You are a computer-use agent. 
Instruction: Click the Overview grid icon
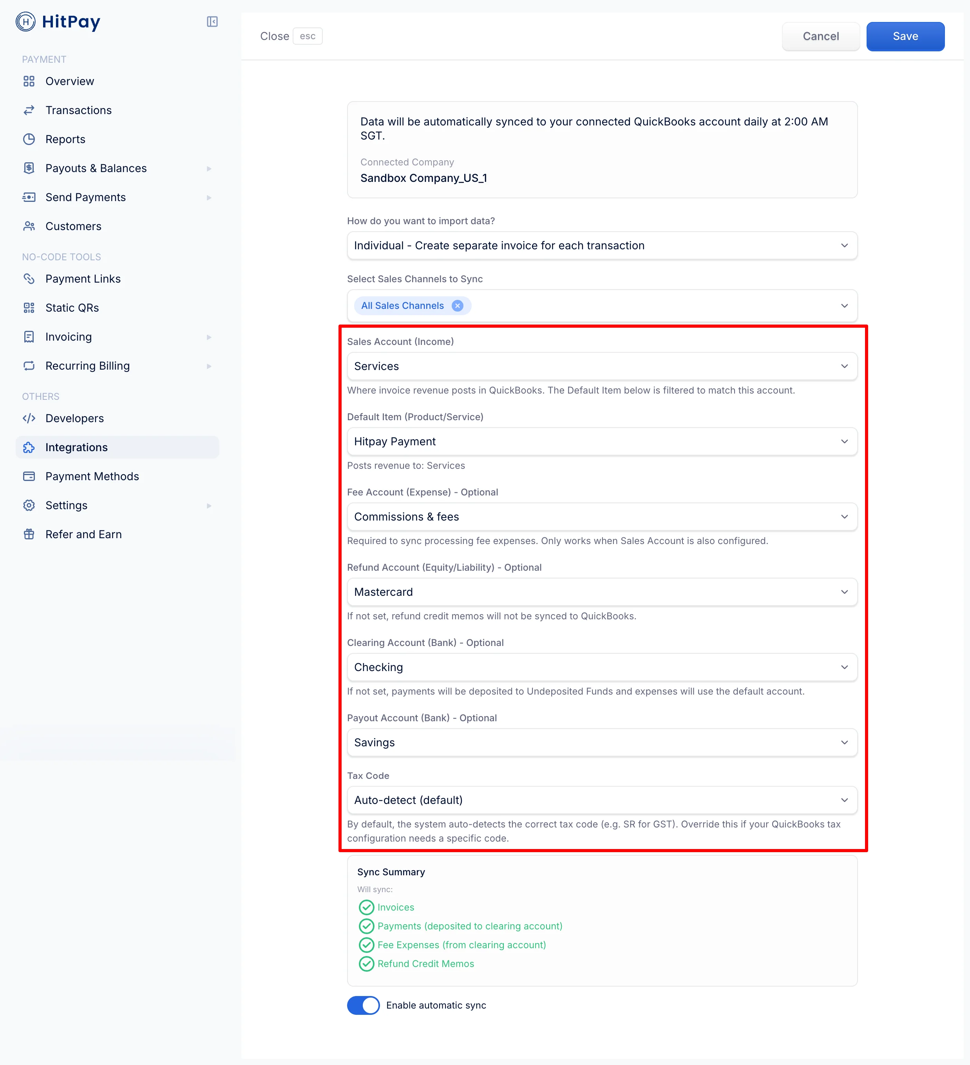[29, 82]
